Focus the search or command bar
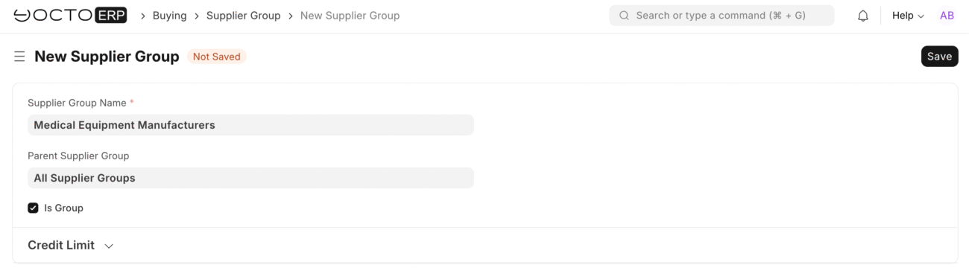Image resolution: width=969 pixels, height=268 pixels. click(x=722, y=16)
